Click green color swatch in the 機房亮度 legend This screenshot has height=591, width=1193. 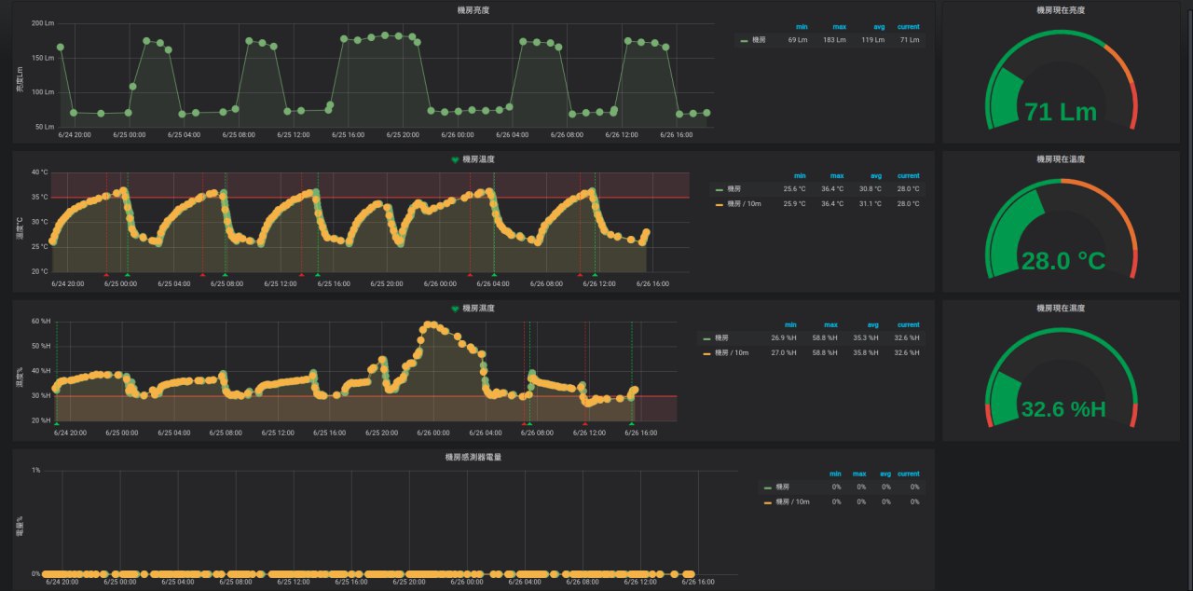744,40
